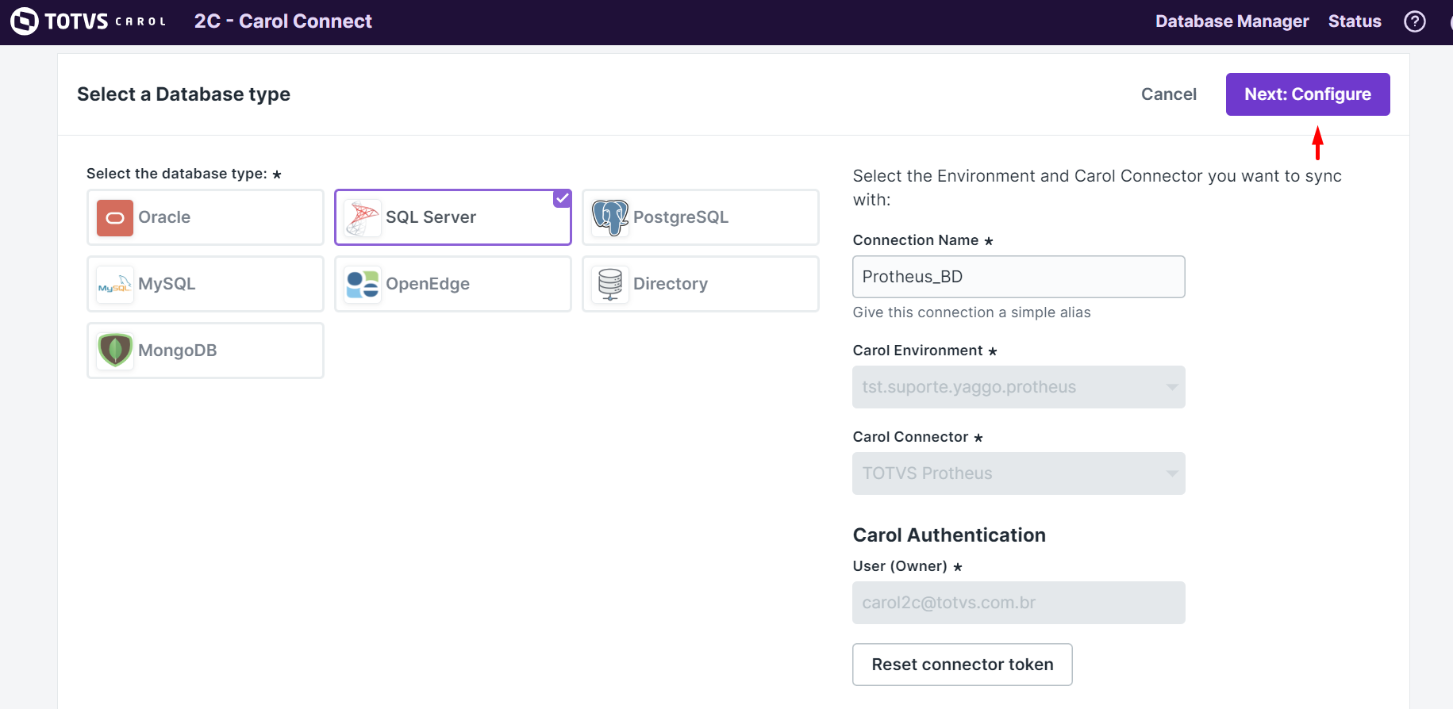Click 'Give this connection a simple alias' hint
The width and height of the screenshot is (1453, 709).
pyautogui.click(x=971, y=312)
